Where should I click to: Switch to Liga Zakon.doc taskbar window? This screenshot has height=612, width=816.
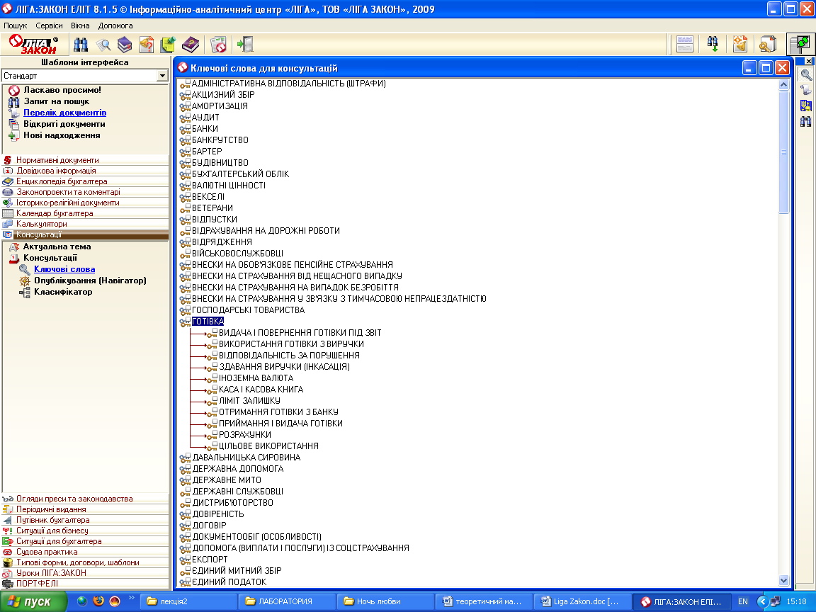tap(584, 601)
